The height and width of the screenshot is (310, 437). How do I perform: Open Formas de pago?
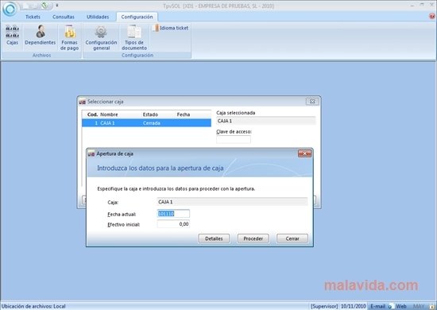pyautogui.click(x=69, y=37)
